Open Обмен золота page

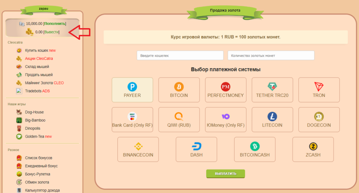37,182
